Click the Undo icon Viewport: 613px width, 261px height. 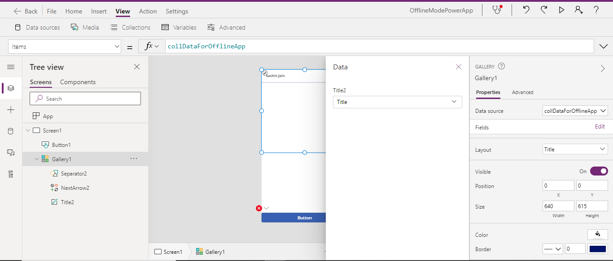point(525,9)
